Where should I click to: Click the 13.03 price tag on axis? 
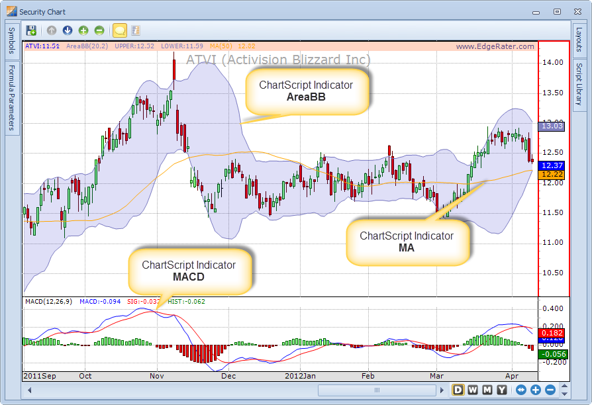pos(552,126)
